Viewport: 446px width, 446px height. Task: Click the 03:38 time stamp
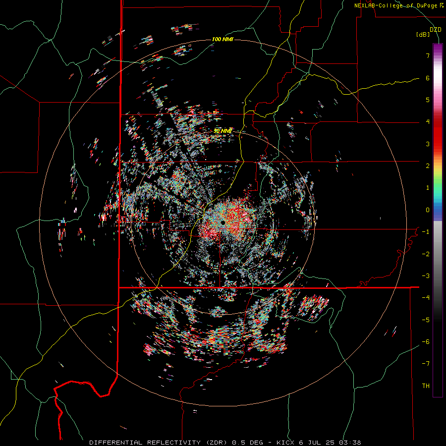(350, 443)
